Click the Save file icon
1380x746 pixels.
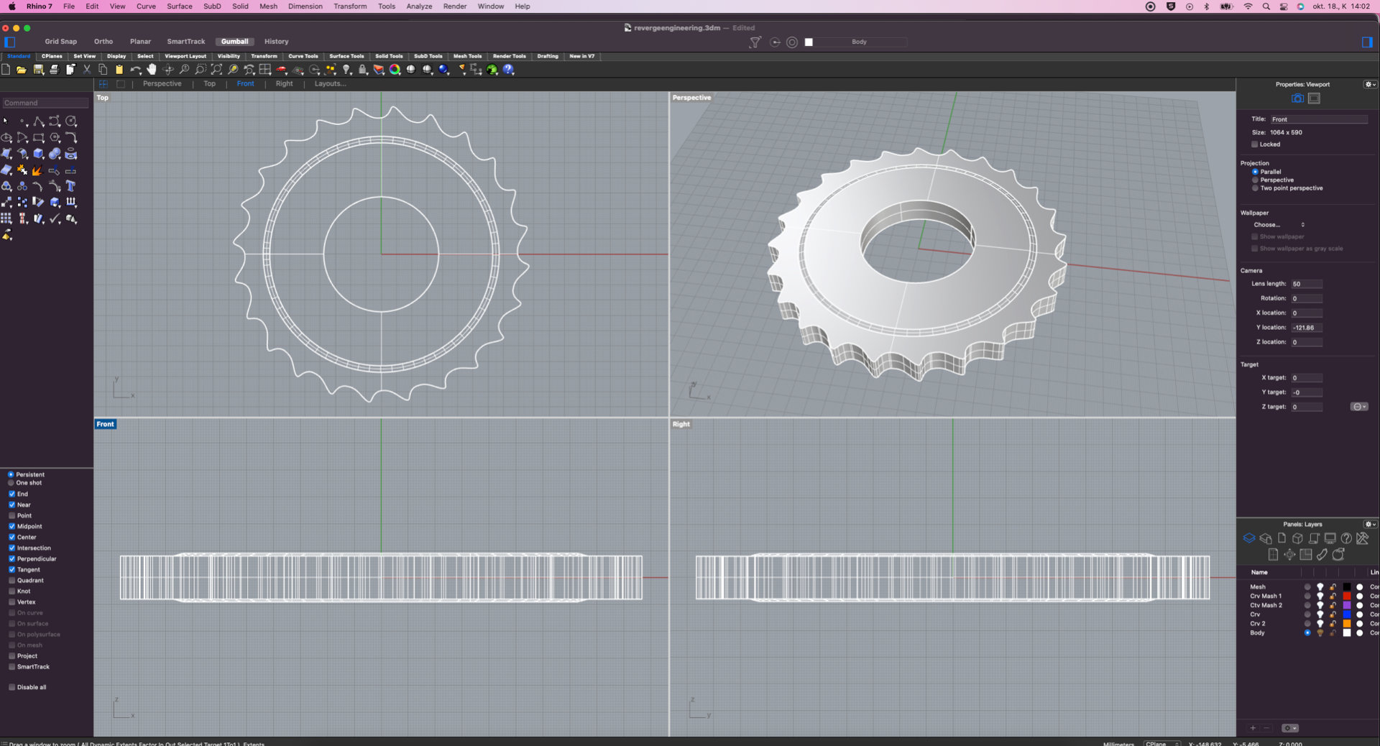click(x=38, y=70)
